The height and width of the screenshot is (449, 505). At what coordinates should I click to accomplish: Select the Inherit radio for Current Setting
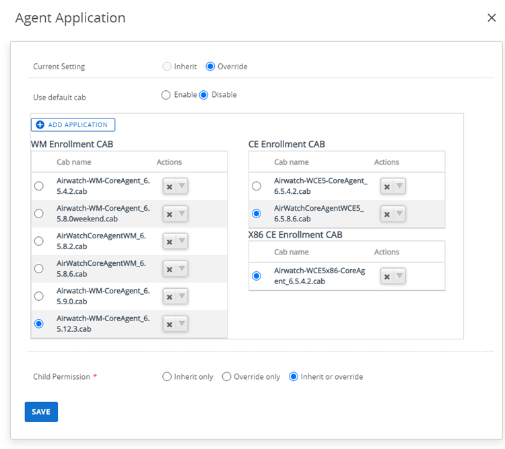point(167,67)
